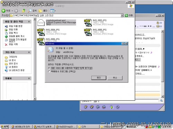Expand the address bar dropdown
Viewport: 173px width, 129px height.
coord(122,15)
